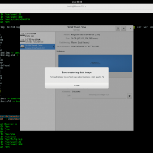The height and width of the screenshot is (153, 153).
Task: Dismiss the error dialog with Close
Action: pos(77,85)
